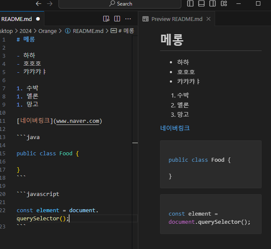The height and width of the screenshot is (249, 271).
Task: Click the closing brace on editor line 17
Action: [18, 170]
